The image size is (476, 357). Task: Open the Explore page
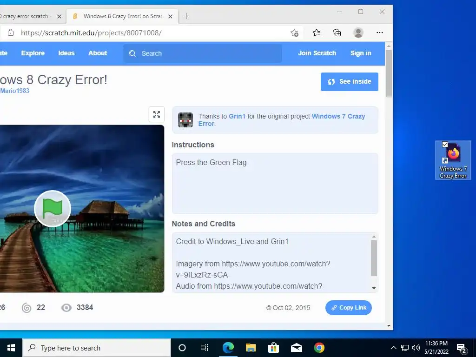tap(33, 53)
